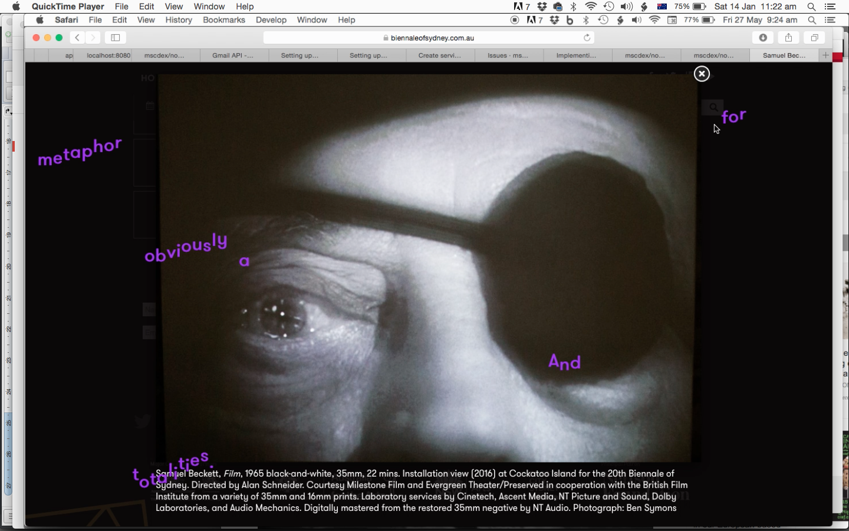Click the Wi-Fi icon in the QuickTime menu bar
This screenshot has width=849, height=531.
[591, 6]
